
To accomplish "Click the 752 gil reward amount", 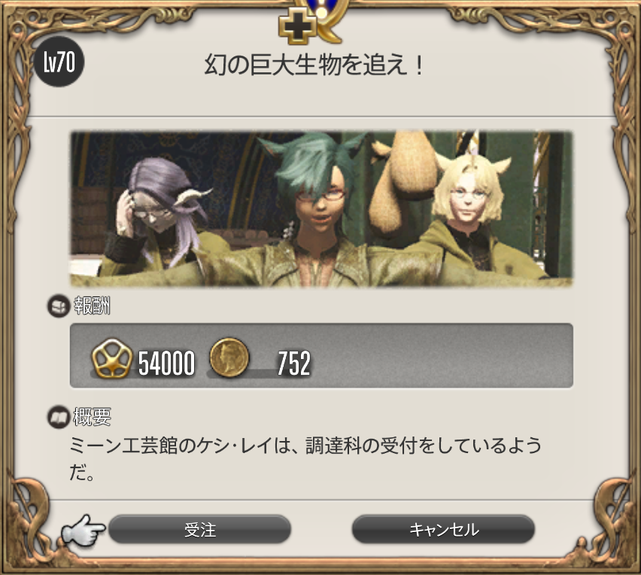I will tap(294, 364).
